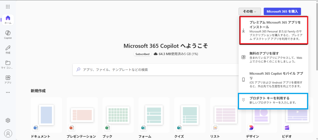Click Microsoft 365 を購入 button
The width and height of the screenshot is (318, 140).
[282, 12]
